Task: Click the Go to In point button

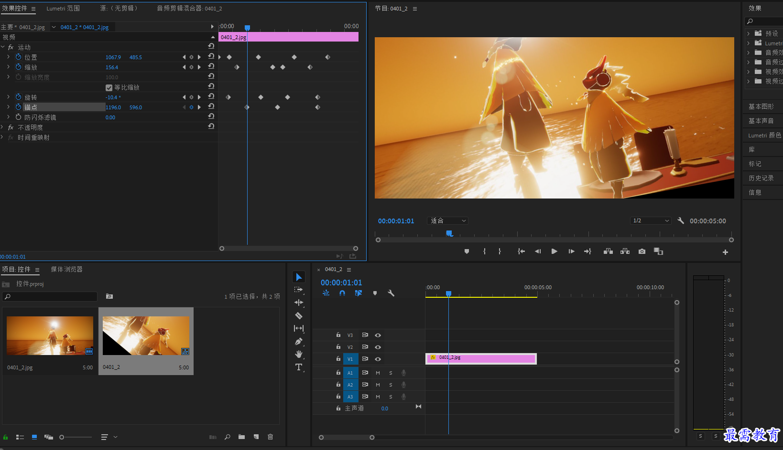Action: pos(521,251)
